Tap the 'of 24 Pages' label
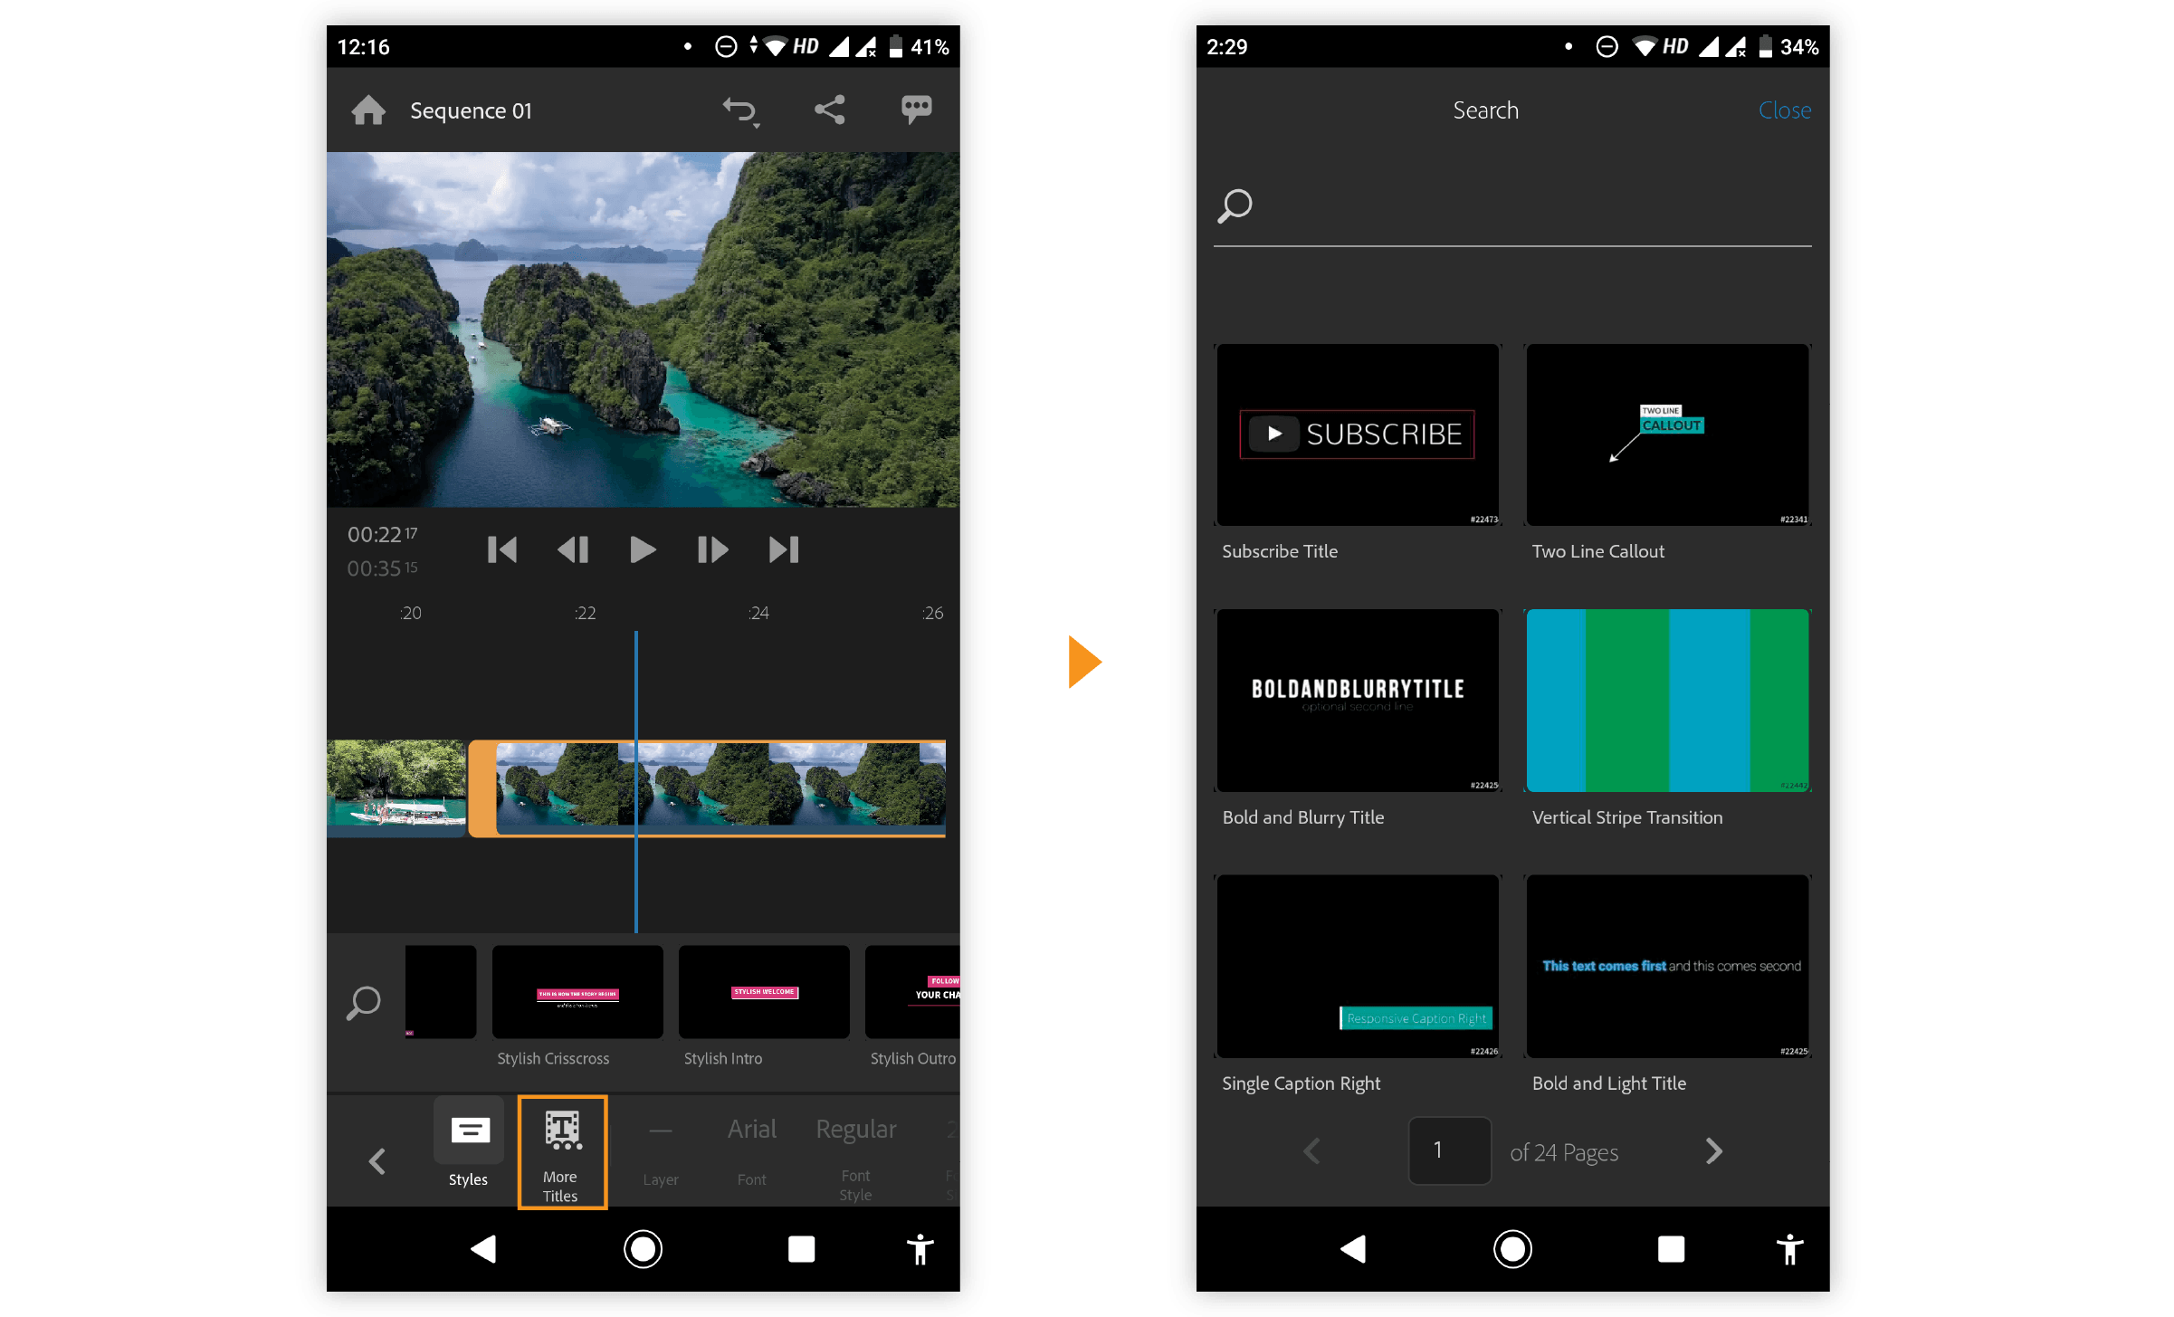The width and height of the screenshot is (2174, 1317). click(1564, 1152)
